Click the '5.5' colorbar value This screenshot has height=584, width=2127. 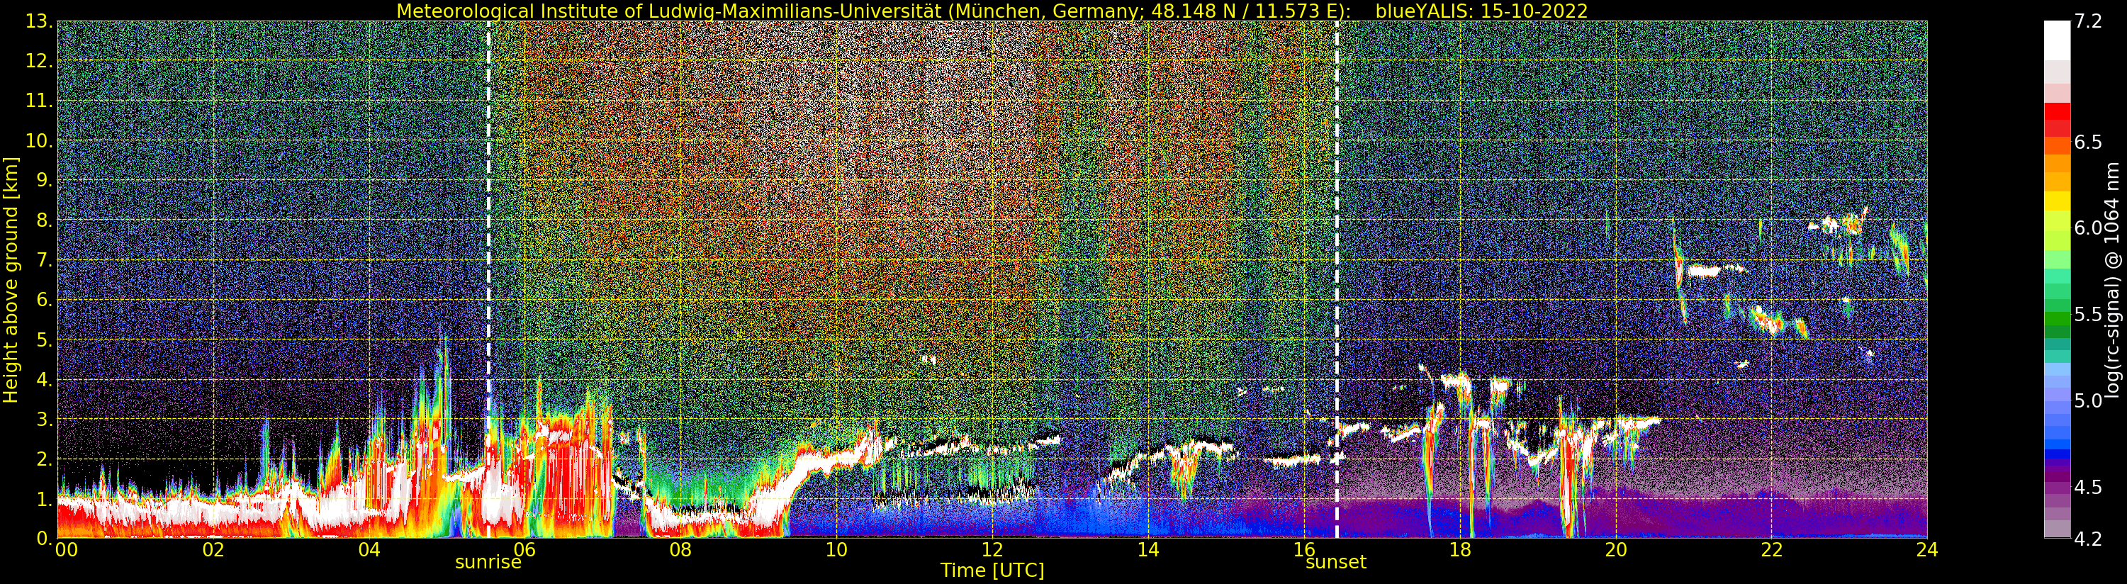pyautogui.click(x=2087, y=314)
